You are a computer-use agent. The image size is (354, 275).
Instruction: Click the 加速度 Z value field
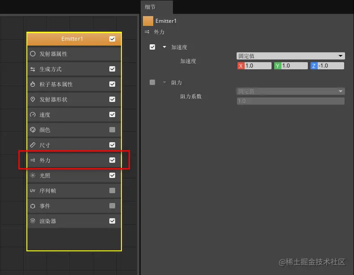(x=331, y=66)
